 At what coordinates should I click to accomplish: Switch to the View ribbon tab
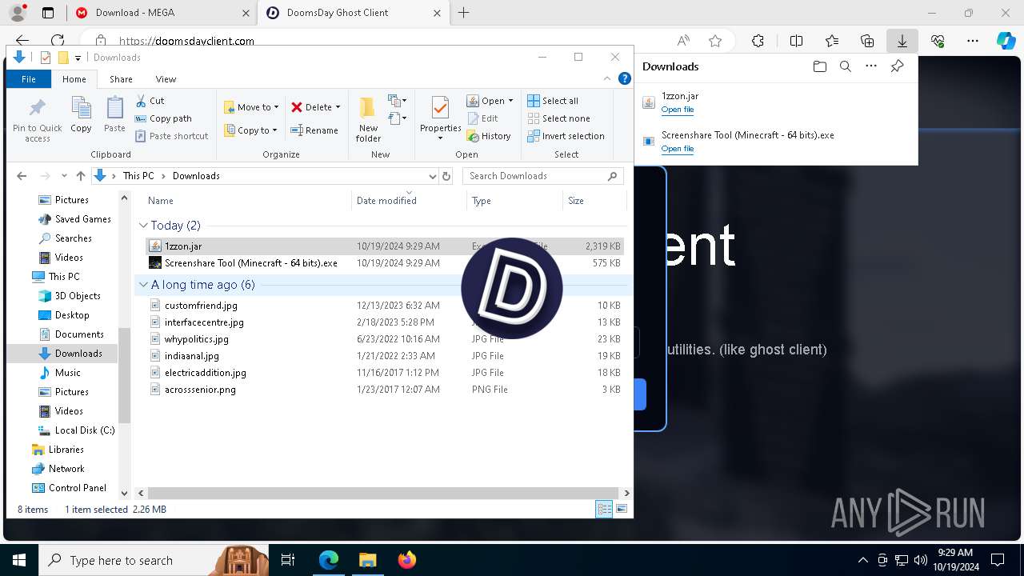coord(166,79)
